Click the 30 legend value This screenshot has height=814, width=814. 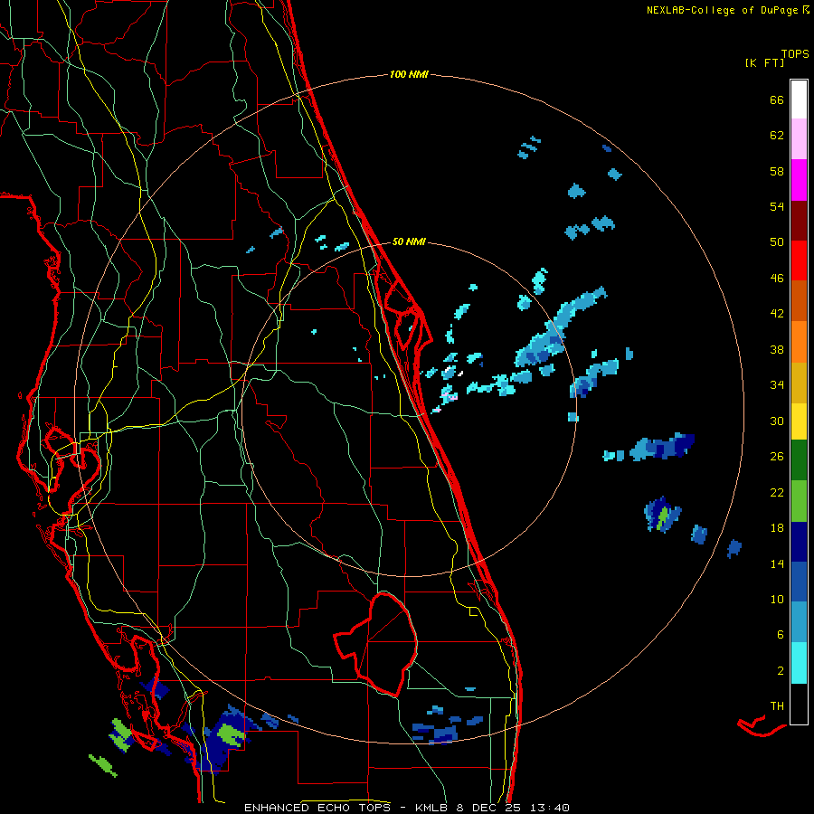tap(777, 421)
